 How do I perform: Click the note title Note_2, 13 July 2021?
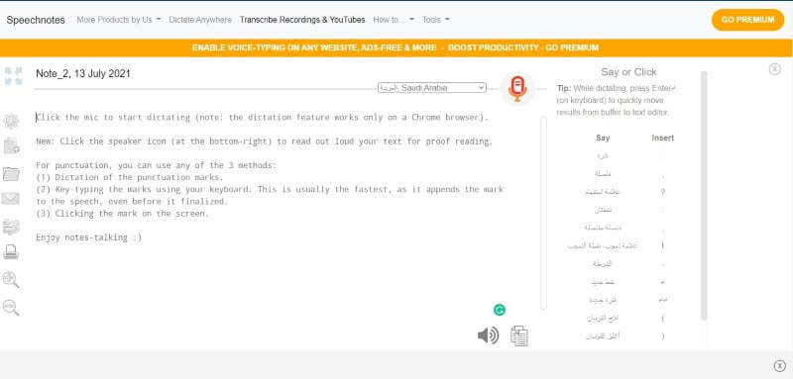point(83,73)
